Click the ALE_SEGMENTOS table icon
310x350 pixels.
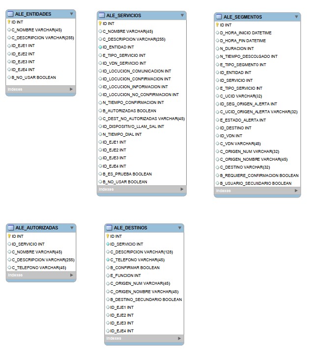point(219,17)
